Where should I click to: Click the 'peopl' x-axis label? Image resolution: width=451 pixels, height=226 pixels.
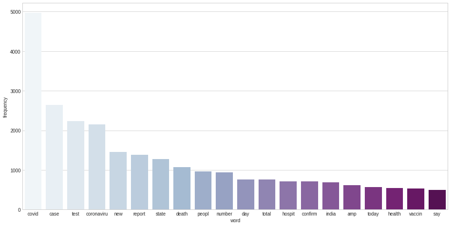point(203,214)
